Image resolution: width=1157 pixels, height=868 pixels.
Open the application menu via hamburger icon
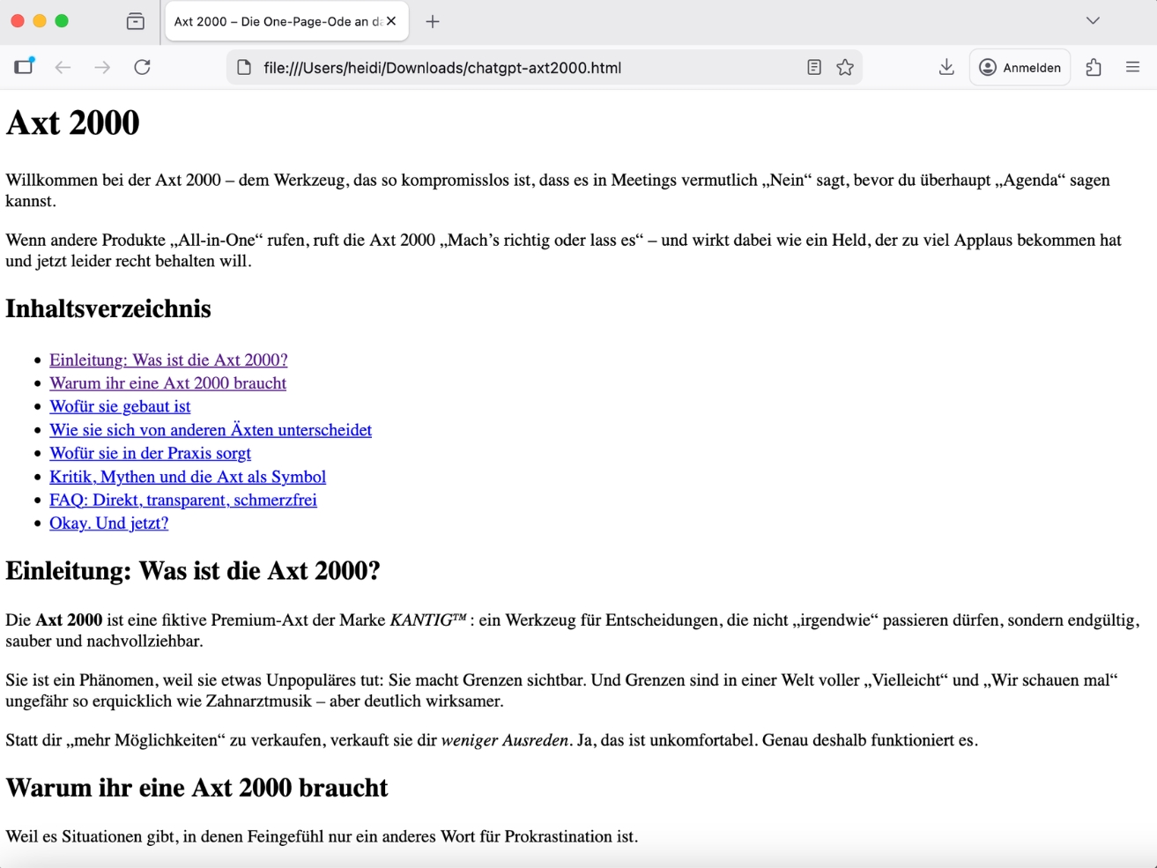coord(1133,67)
